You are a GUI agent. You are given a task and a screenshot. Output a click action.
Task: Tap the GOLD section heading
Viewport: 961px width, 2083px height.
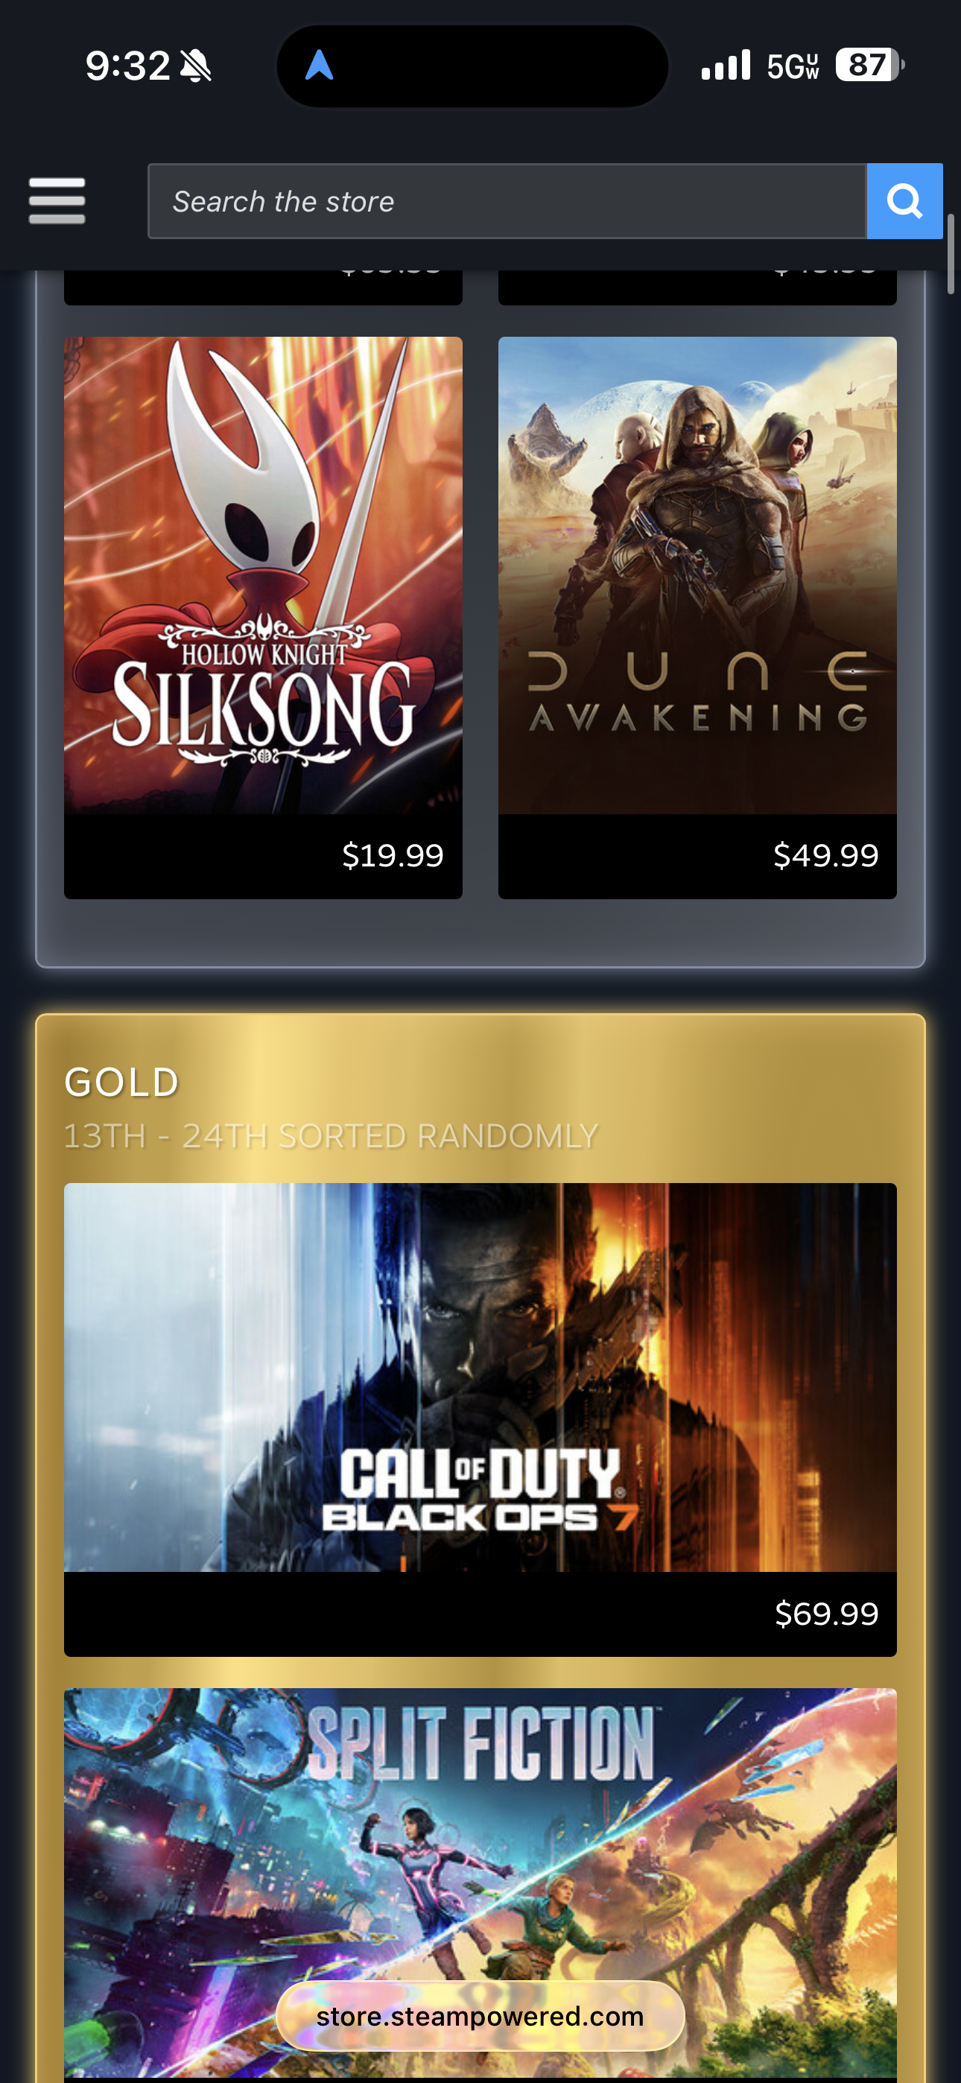click(121, 1082)
